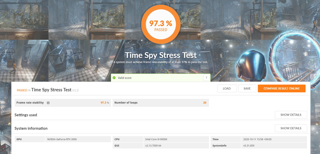Click the GPU row label
The width and height of the screenshot is (320, 154).
19,139
